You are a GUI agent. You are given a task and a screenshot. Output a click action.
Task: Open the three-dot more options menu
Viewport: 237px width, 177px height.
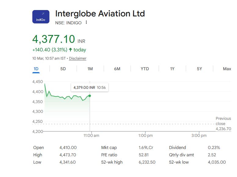pos(86,23)
